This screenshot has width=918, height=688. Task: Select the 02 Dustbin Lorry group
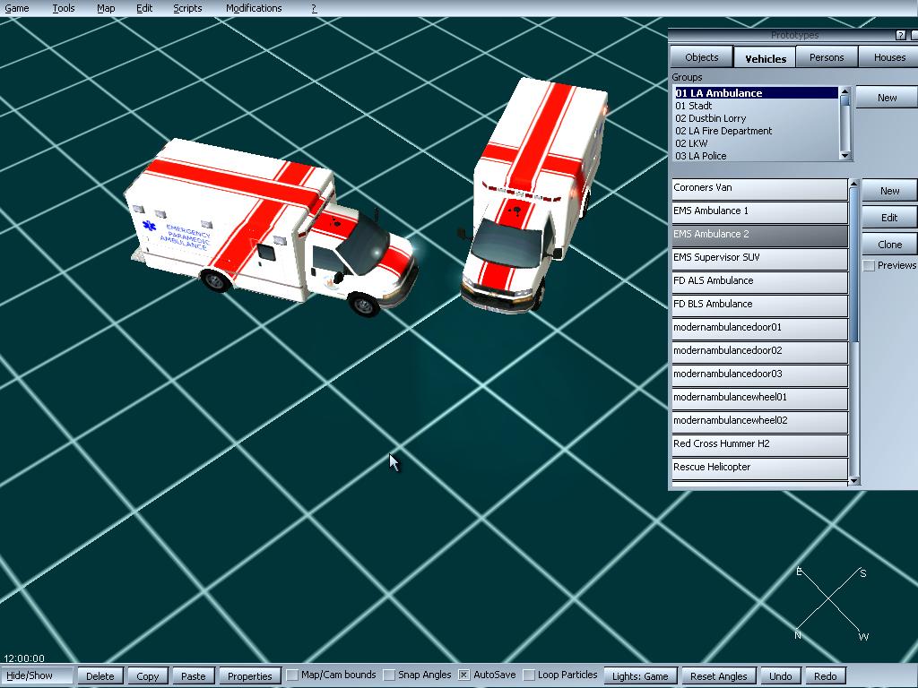756,118
